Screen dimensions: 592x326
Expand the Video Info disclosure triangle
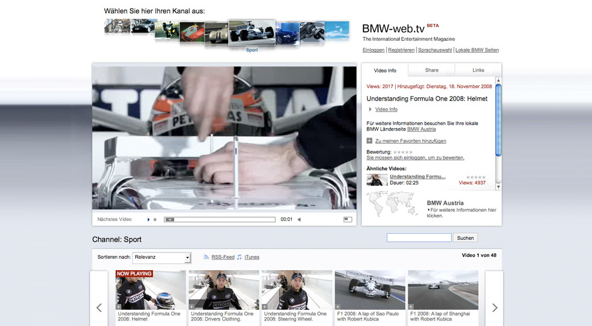pyautogui.click(x=370, y=109)
